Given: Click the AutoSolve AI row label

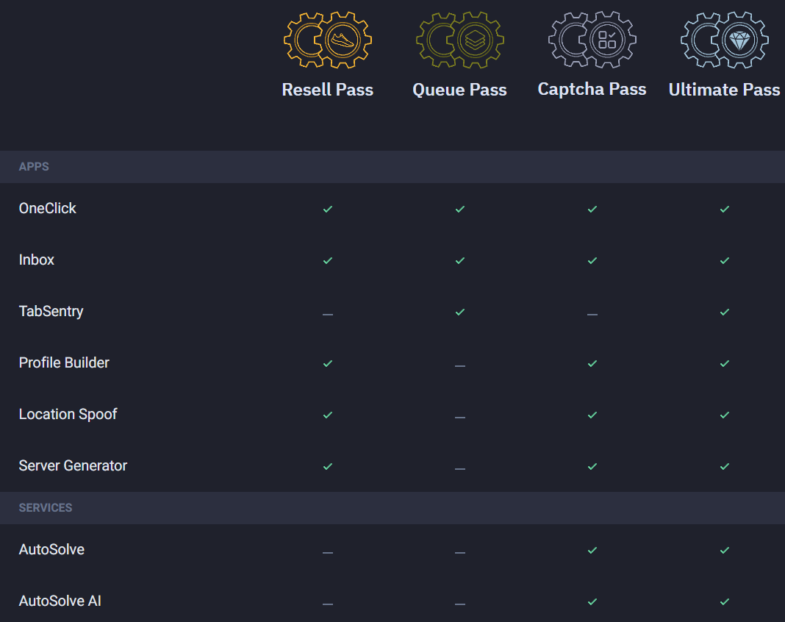Looking at the screenshot, I should pos(60,601).
